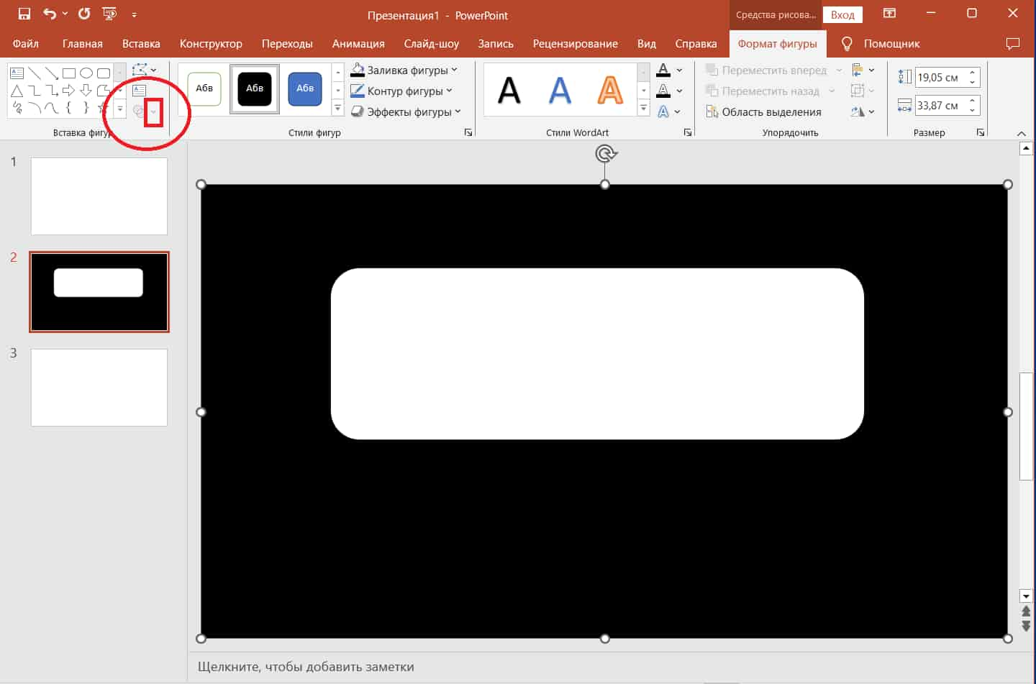The image size is (1036, 684).
Task: Open the Файл menu
Action: pos(26,44)
